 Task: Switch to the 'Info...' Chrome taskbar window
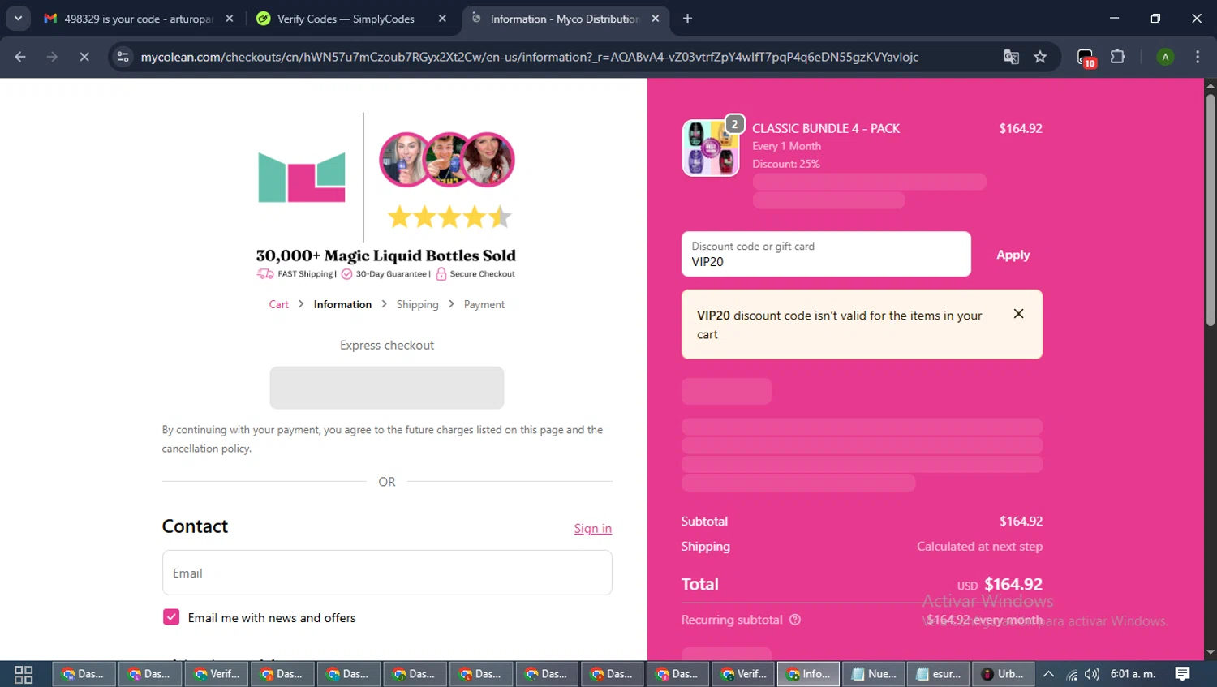808,674
